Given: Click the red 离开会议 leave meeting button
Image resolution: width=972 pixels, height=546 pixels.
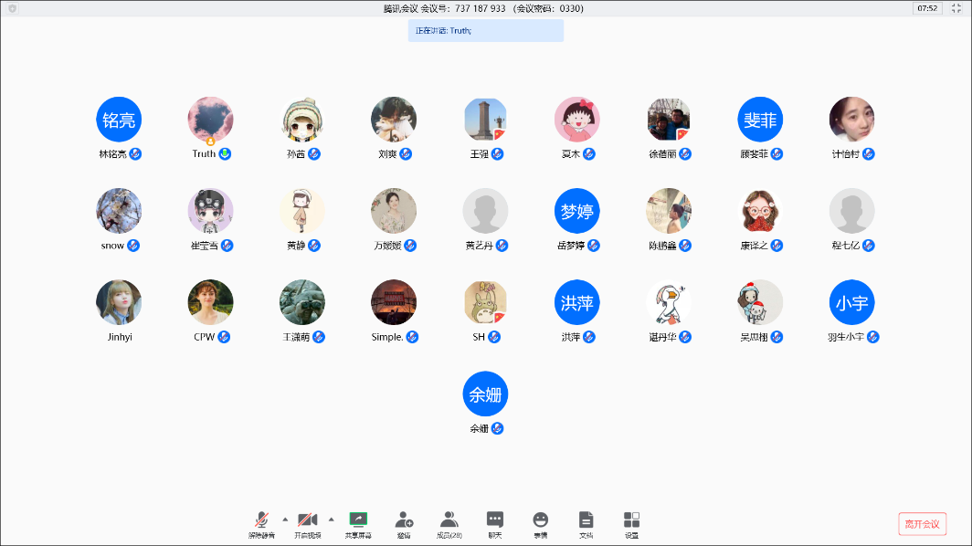Looking at the screenshot, I should 922,524.
